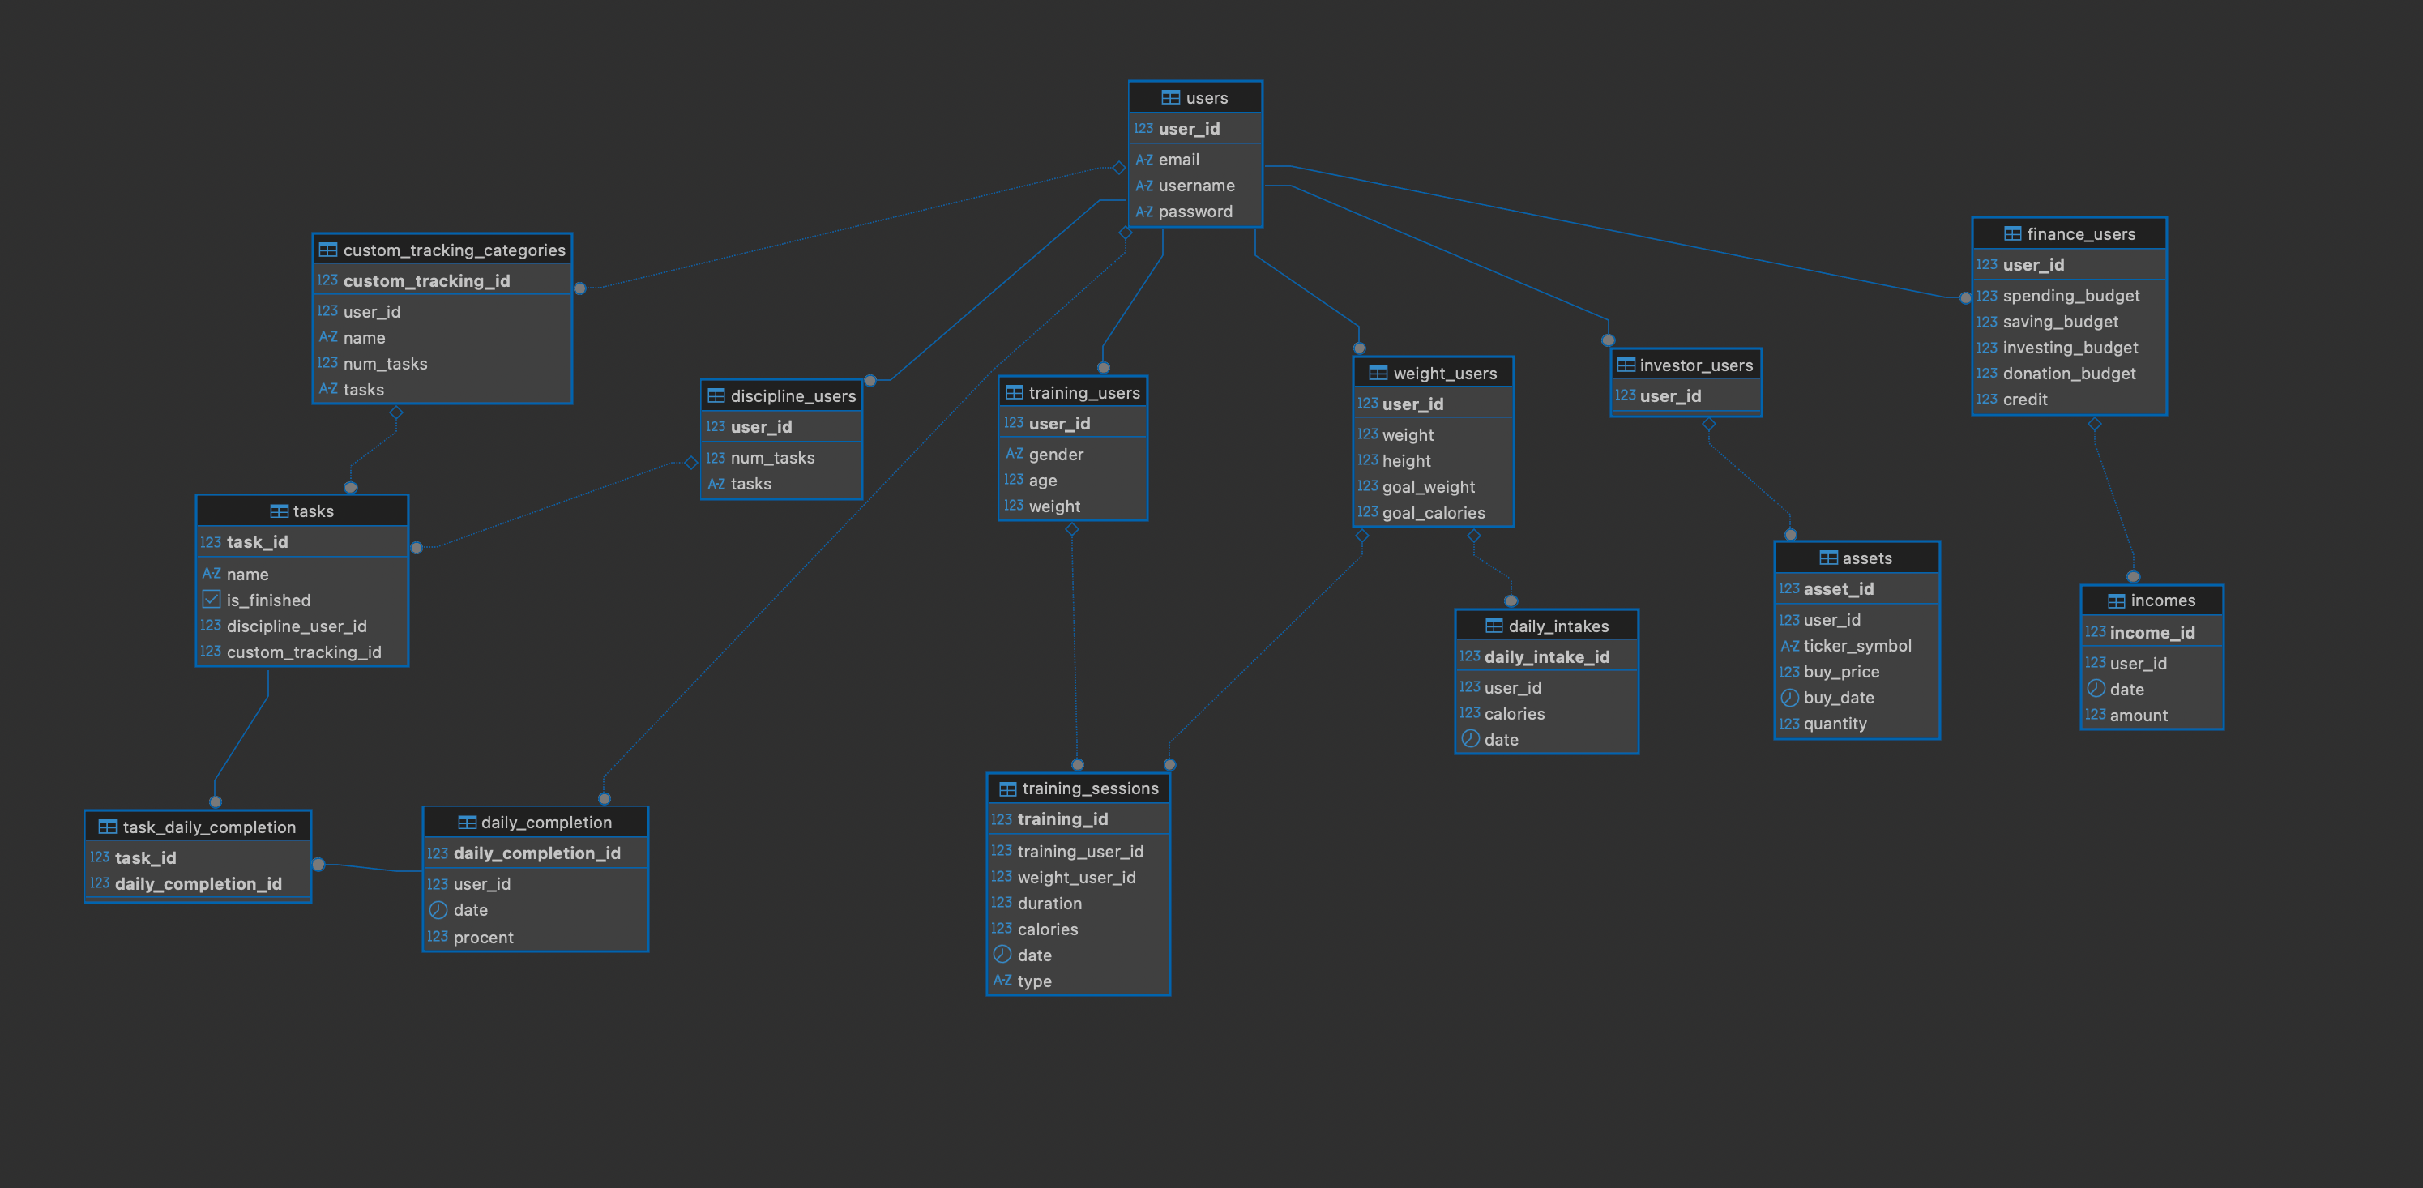Select the email column in users
2423x1188 pixels.
click(x=1178, y=160)
